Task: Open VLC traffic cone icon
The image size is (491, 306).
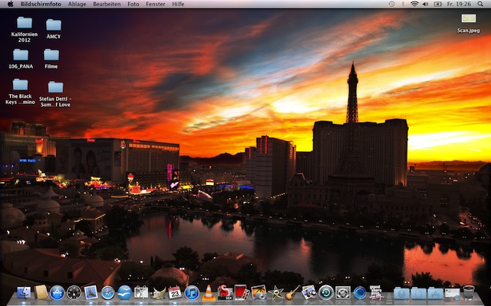Action: click(x=209, y=292)
